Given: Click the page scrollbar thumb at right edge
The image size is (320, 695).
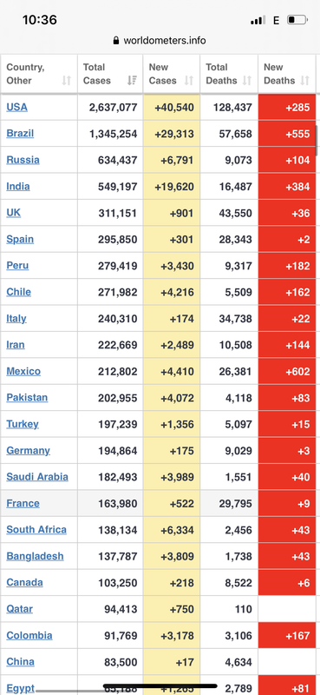Looking at the screenshot, I should point(317,140).
